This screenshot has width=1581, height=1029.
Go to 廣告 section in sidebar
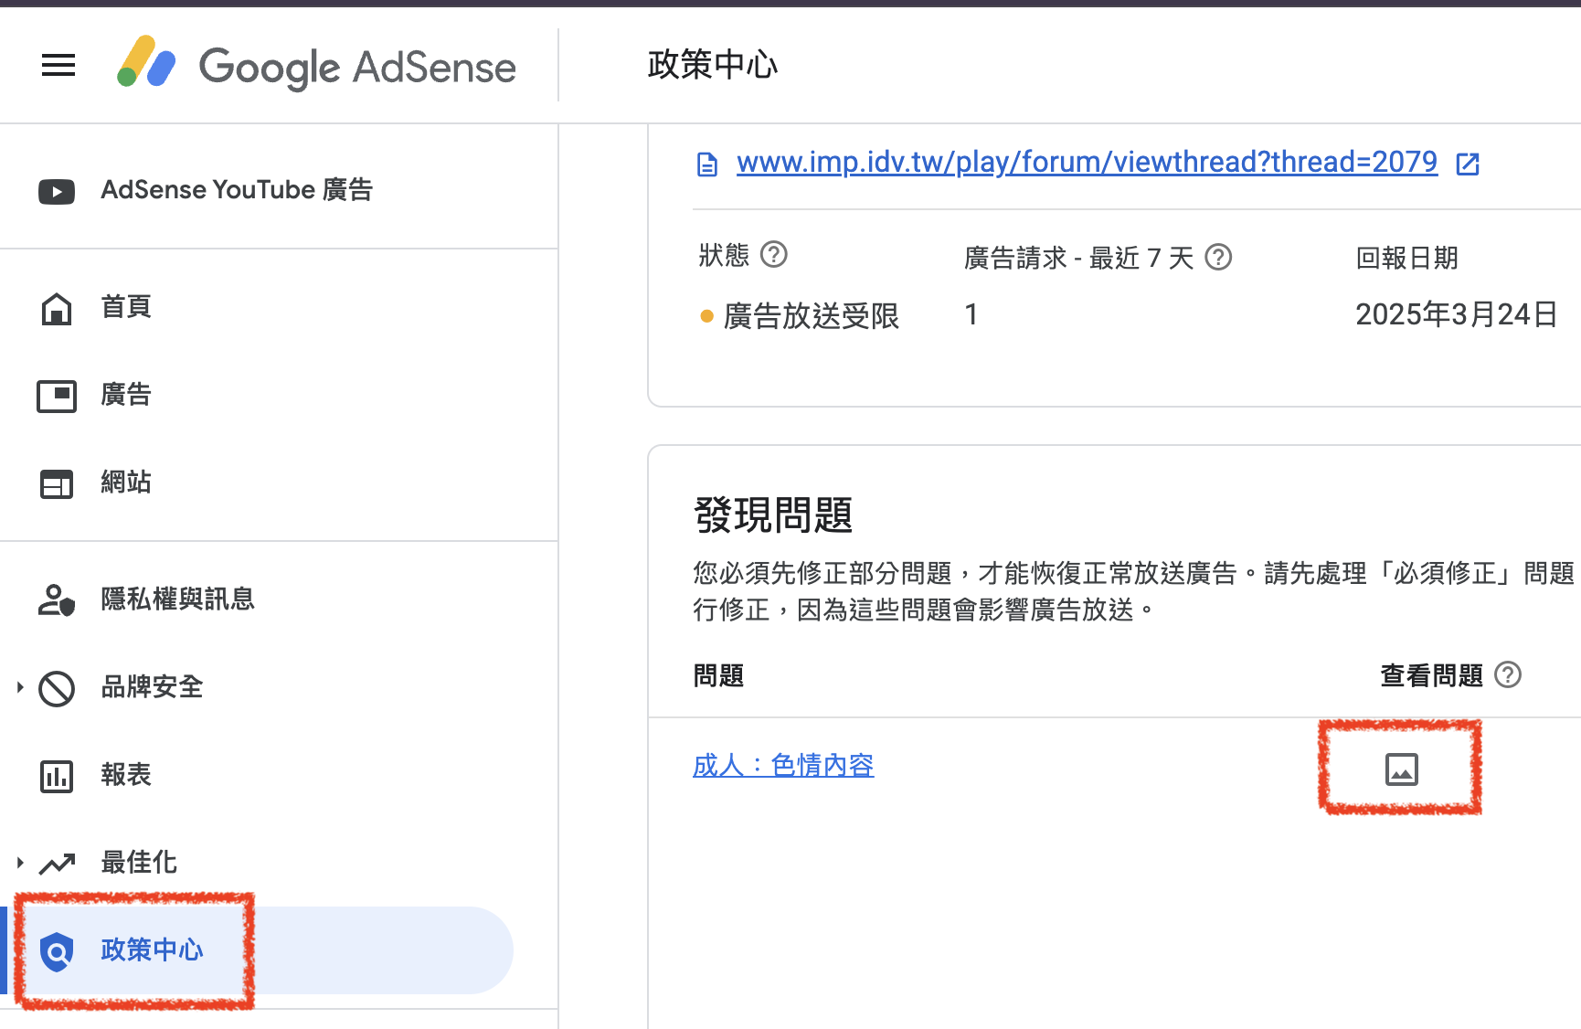point(126,396)
